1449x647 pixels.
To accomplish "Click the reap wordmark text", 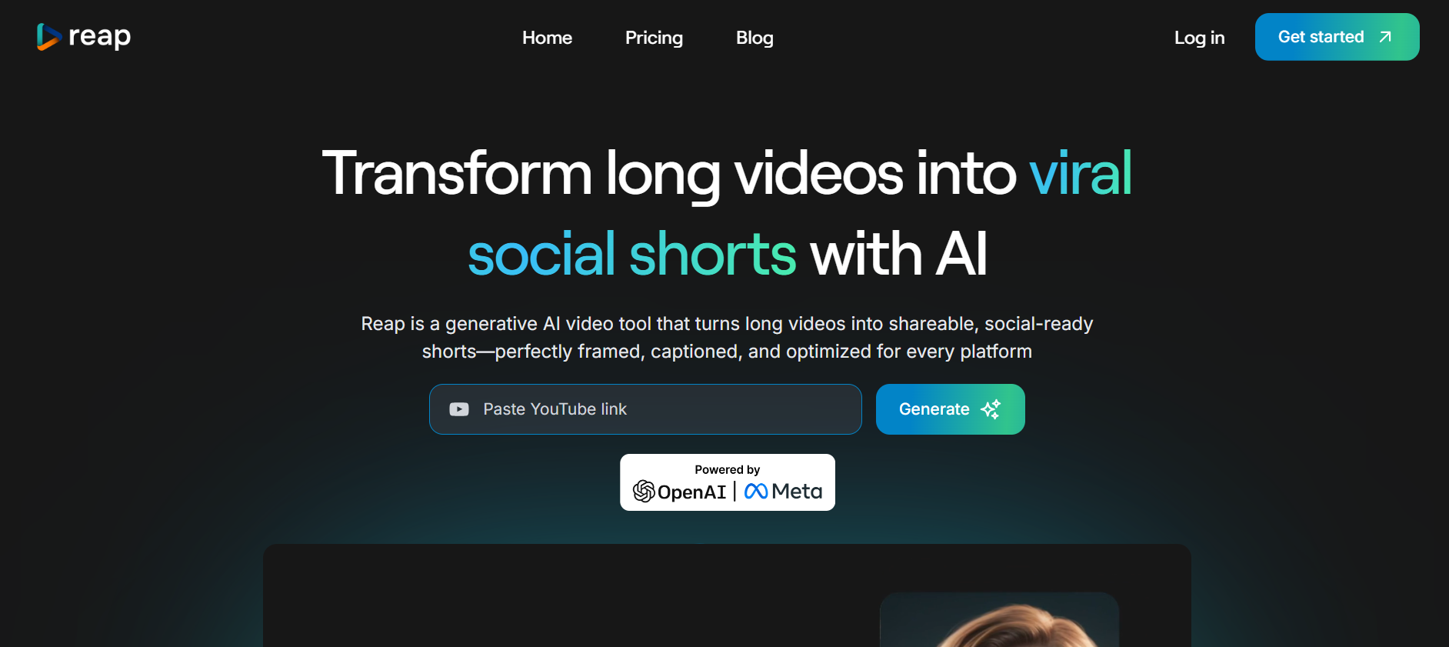I will (99, 37).
